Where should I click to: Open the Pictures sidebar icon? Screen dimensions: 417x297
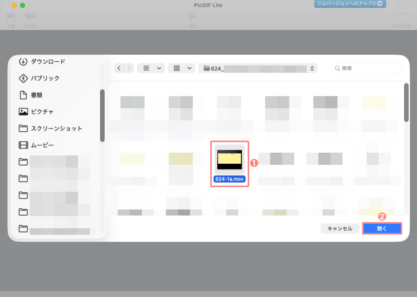[x=23, y=112]
